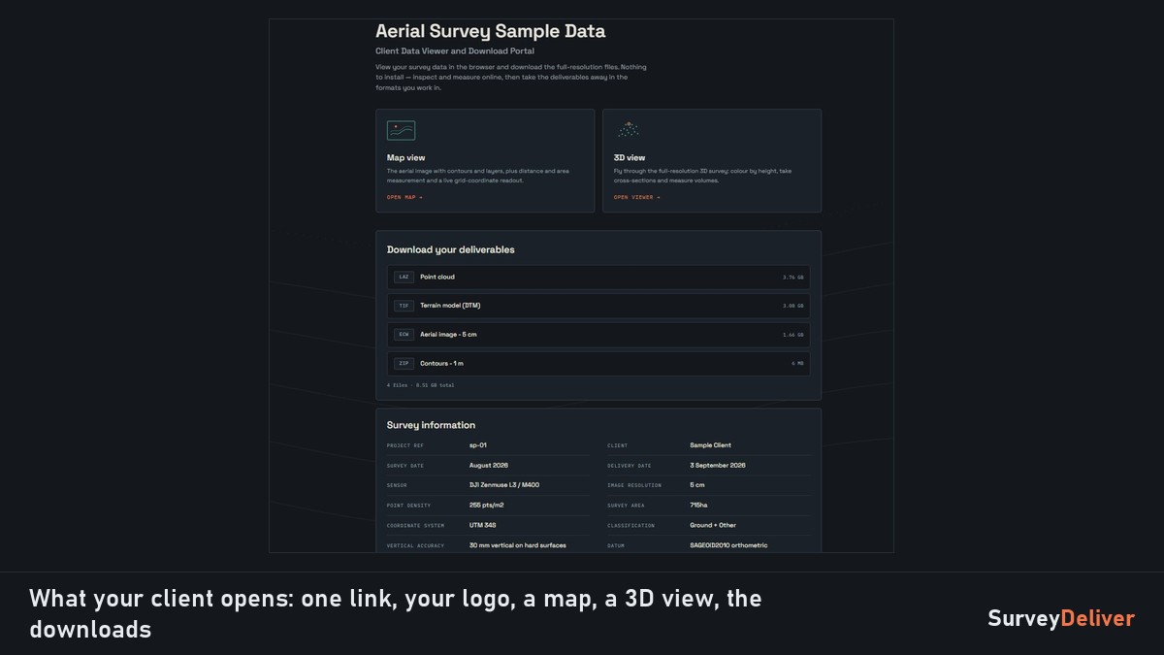Screen dimensions: 1164x655
Task: Click the 'PROJECT REF' label
Action: (x=405, y=446)
